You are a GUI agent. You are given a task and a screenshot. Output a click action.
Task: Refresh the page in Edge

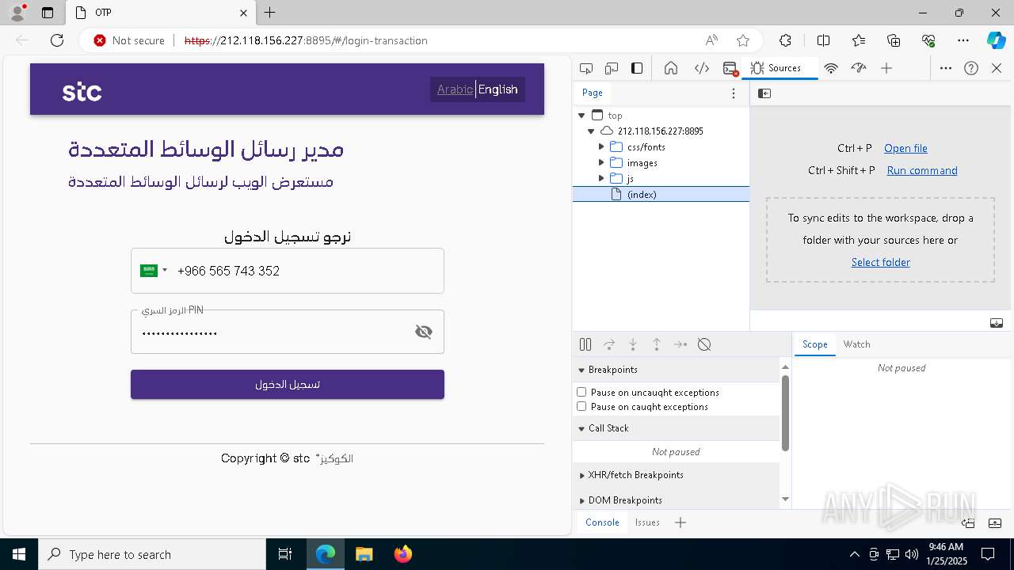point(57,40)
